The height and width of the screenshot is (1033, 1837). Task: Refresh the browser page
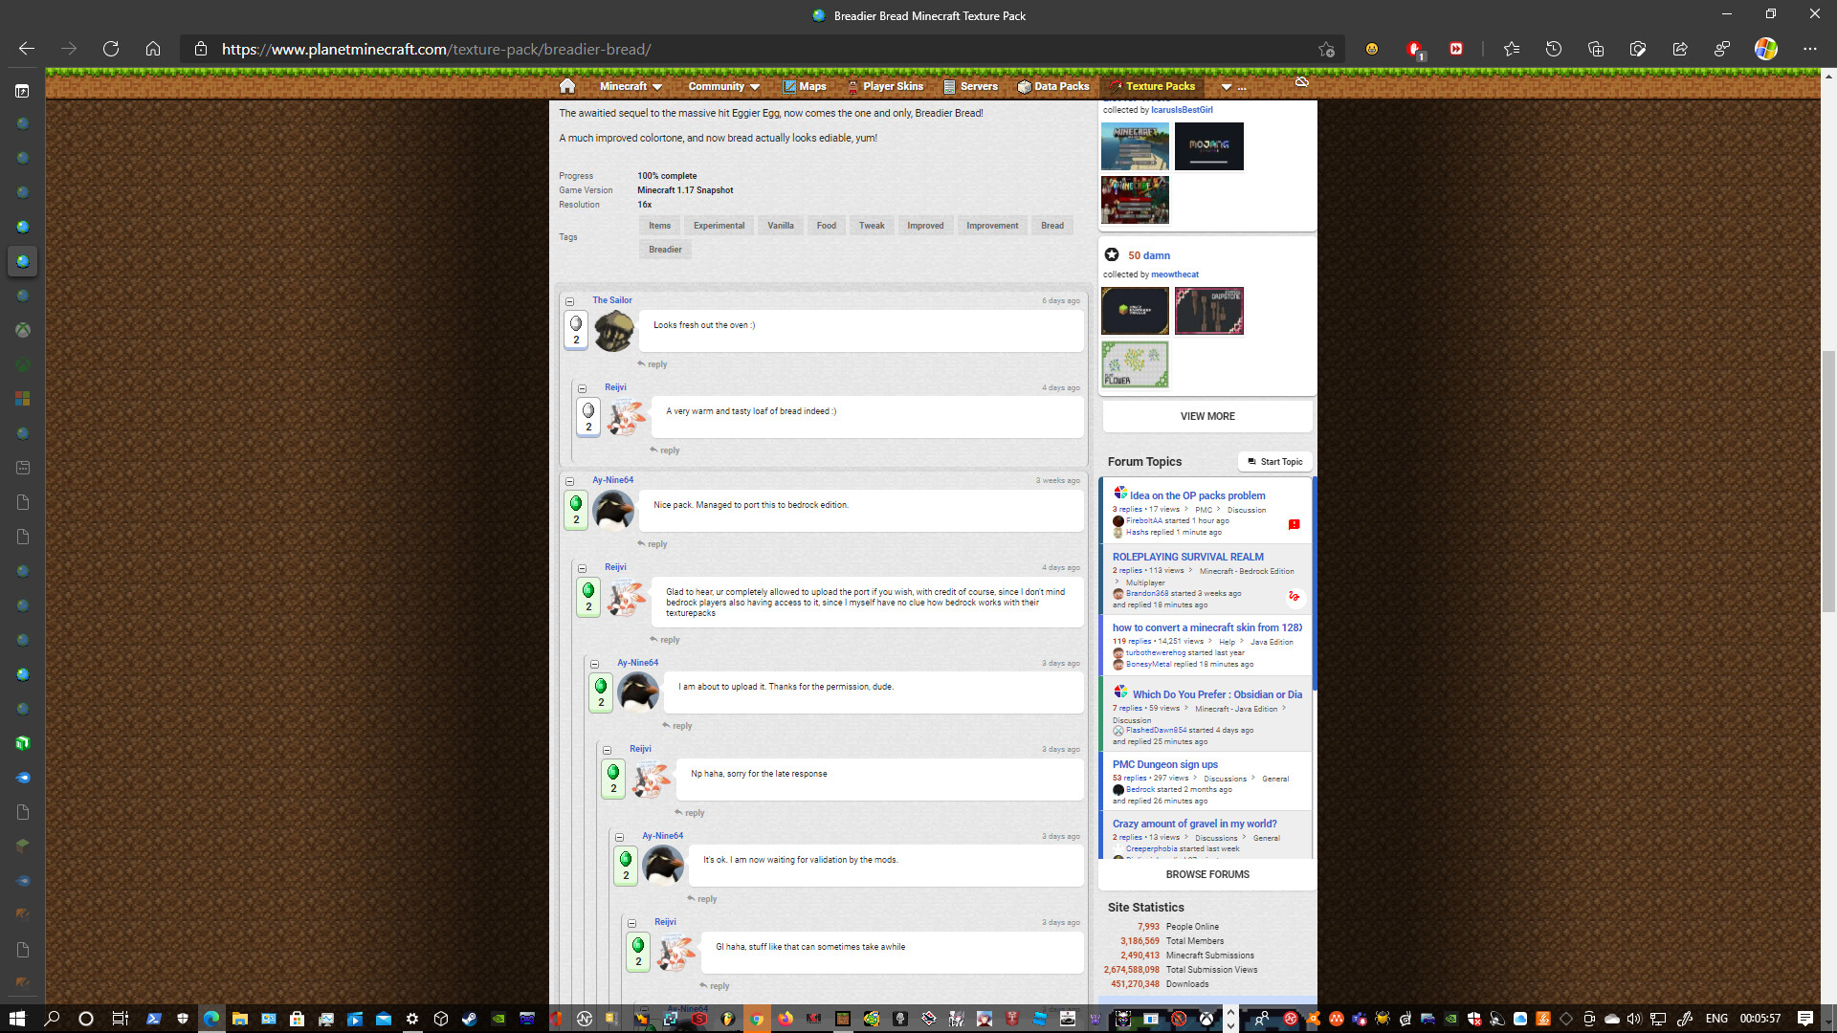(111, 49)
